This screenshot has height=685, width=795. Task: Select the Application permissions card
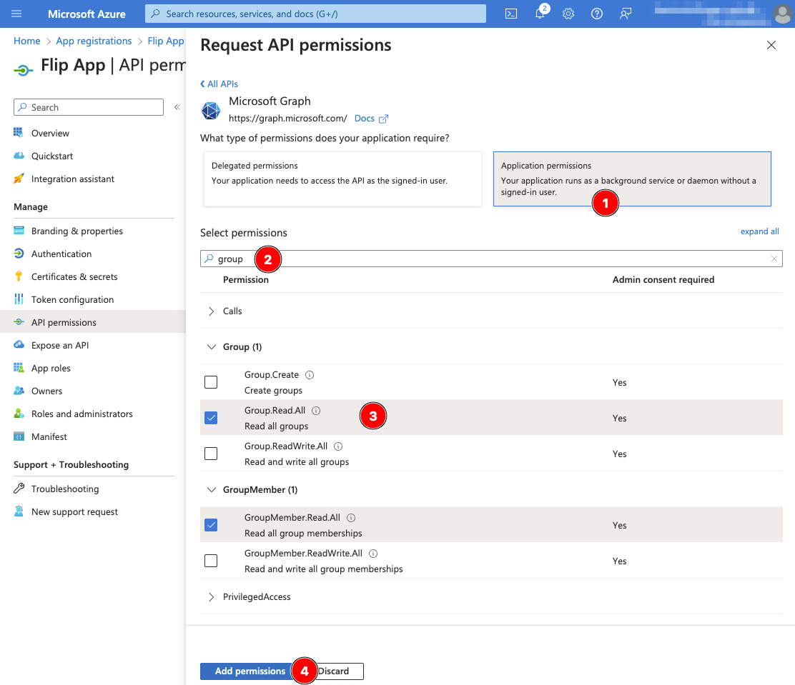pyautogui.click(x=632, y=179)
